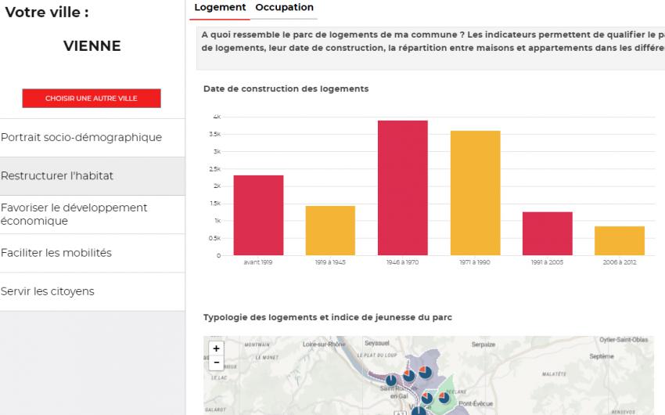Select Restructurer l'habitat menu item
The image size is (665, 415).
pyautogui.click(x=92, y=176)
